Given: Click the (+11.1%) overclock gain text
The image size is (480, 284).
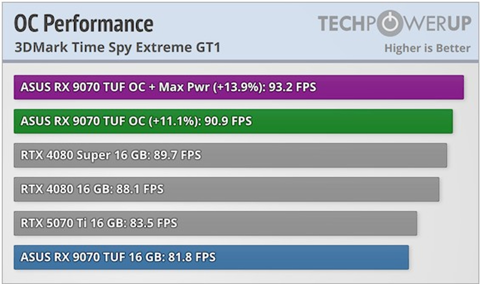Looking at the screenshot, I should tap(175, 121).
